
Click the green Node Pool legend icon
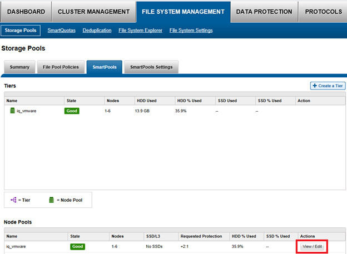(51, 200)
